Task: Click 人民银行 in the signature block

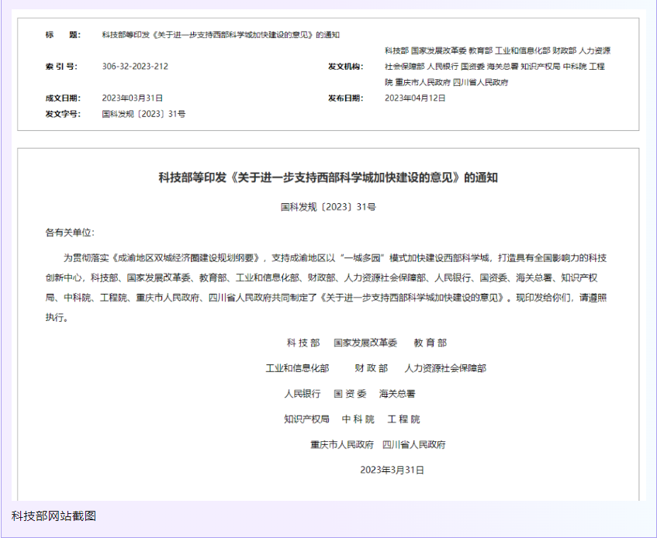Action: 303,394
